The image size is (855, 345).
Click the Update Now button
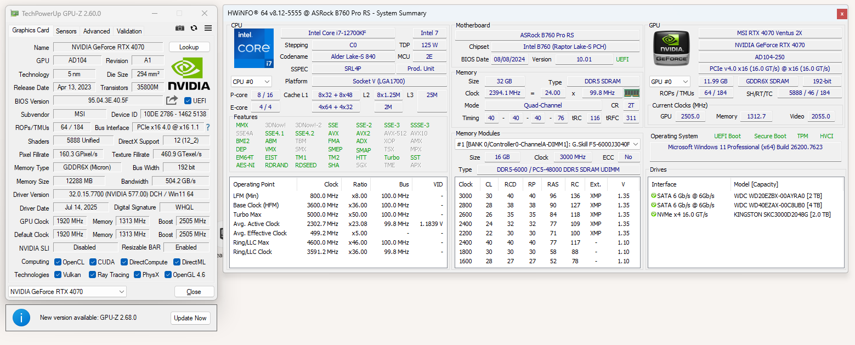[x=190, y=318]
